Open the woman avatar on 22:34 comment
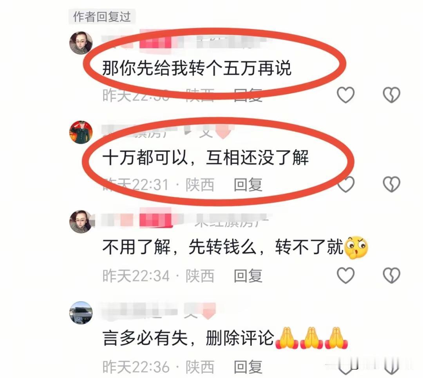Screen dimensions: 423x378 [81, 222]
